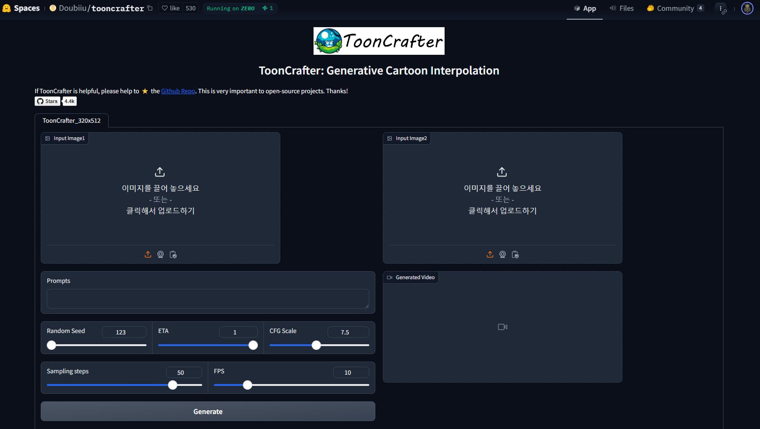The width and height of the screenshot is (760, 429).
Task: Switch to the Files tab
Action: pos(621,8)
